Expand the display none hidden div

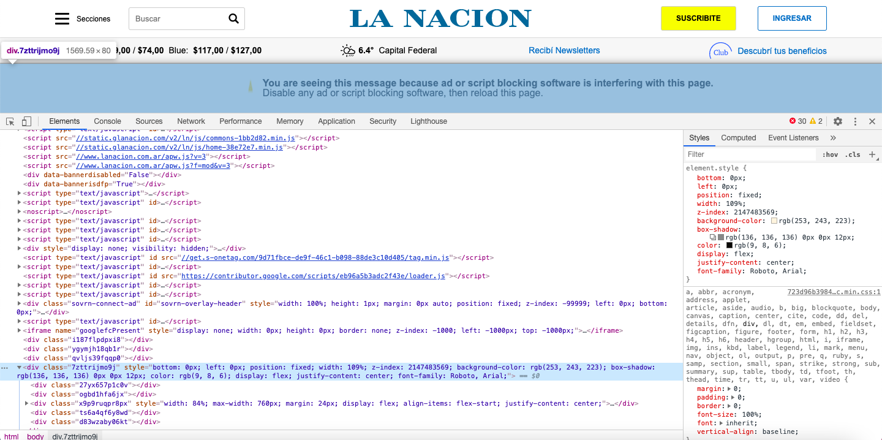point(20,248)
